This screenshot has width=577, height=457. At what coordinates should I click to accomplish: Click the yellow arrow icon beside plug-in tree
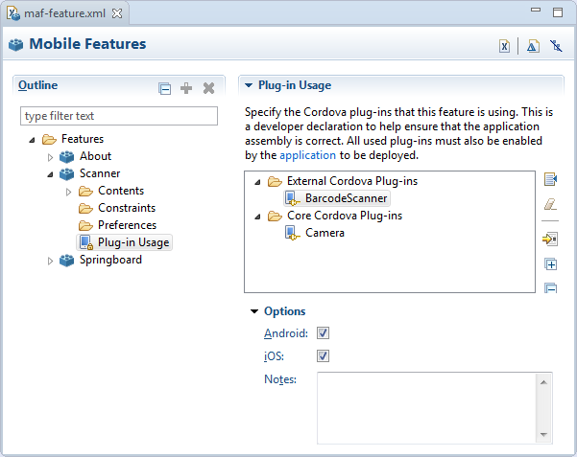pos(551,239)
